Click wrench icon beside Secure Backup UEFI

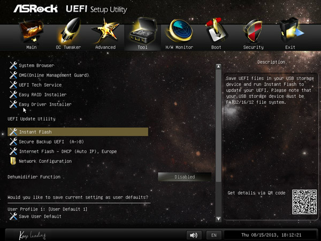tap(13, 141)
